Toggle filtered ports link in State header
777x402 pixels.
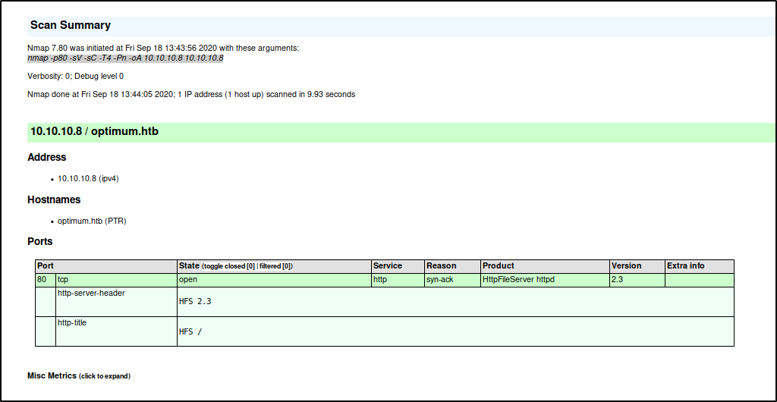click(275, 266)
